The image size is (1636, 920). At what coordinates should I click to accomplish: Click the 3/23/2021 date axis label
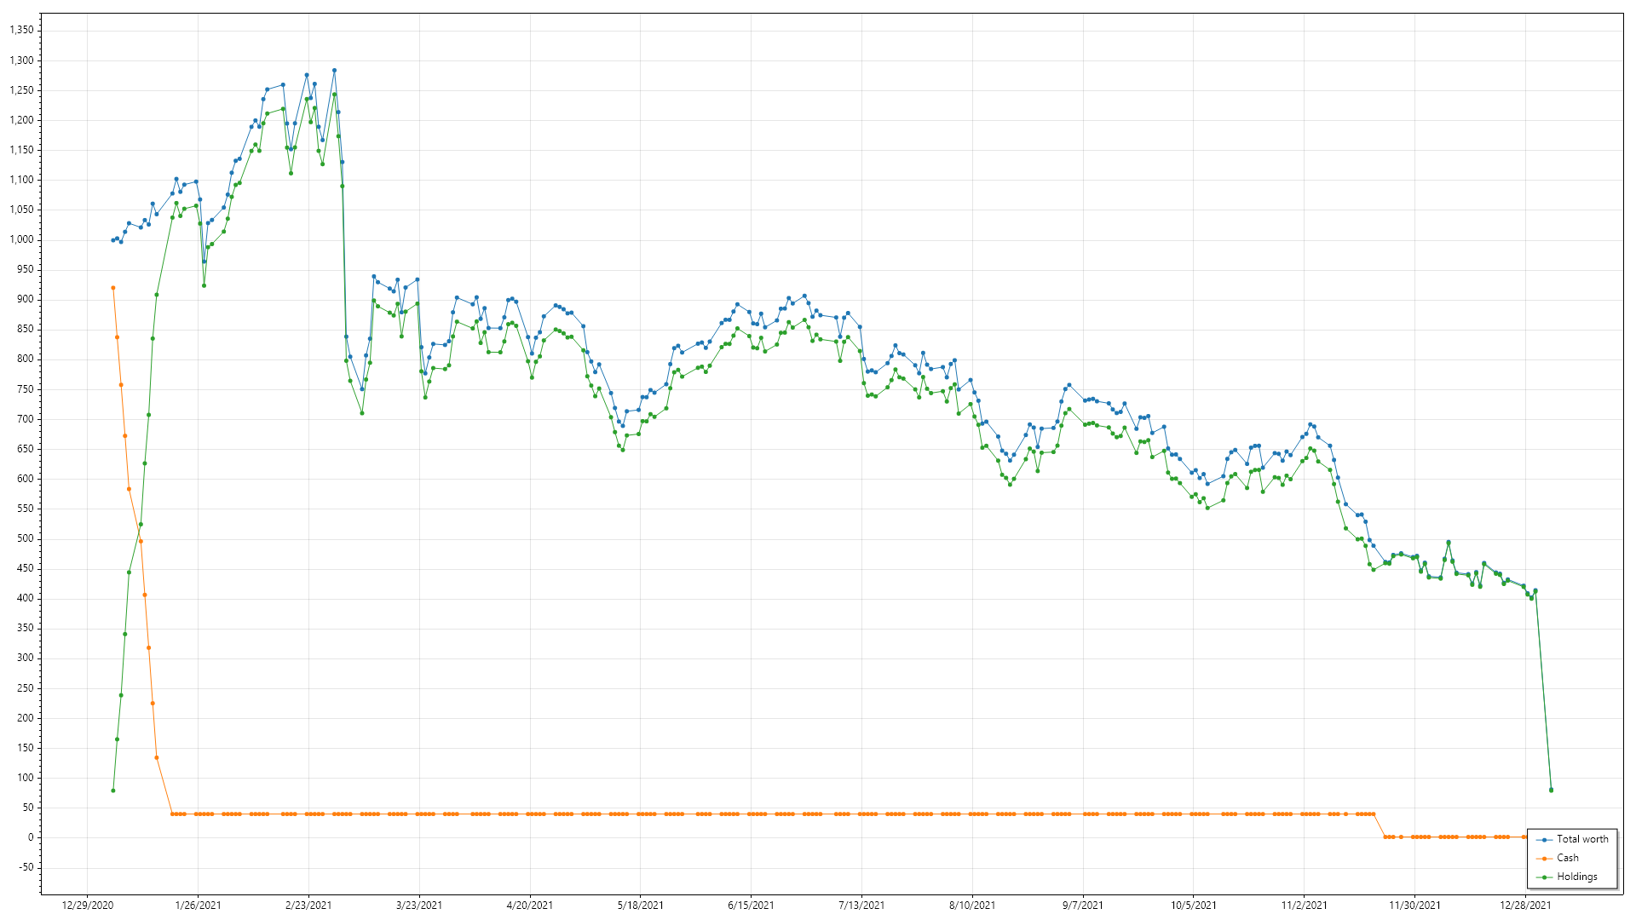pos(419,906)
